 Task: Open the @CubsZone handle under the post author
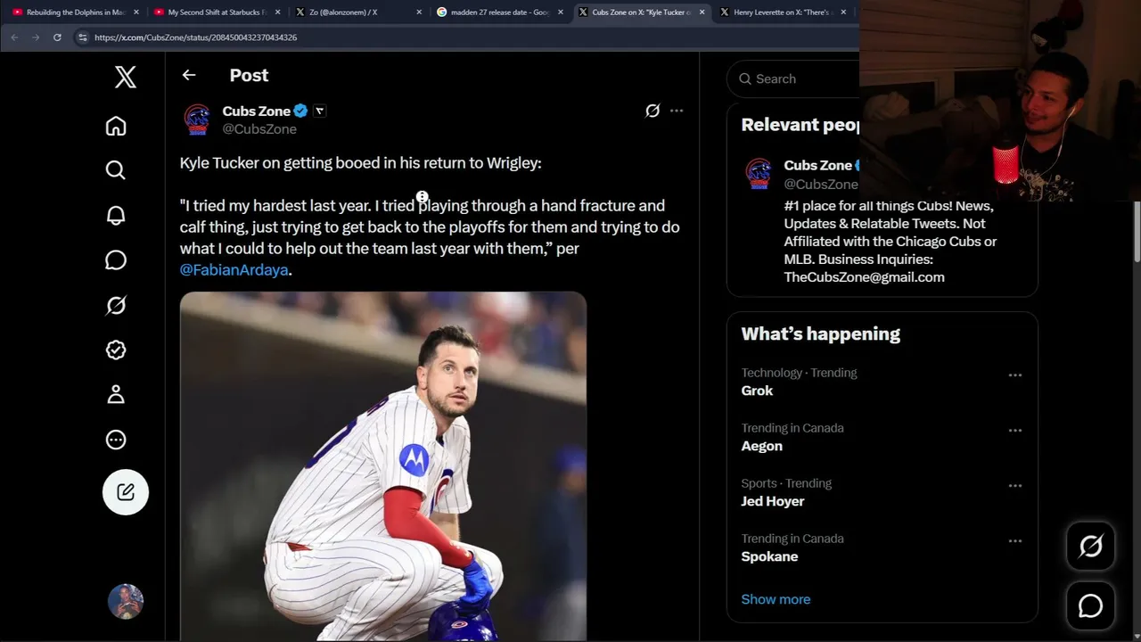[x=259, y=129]
